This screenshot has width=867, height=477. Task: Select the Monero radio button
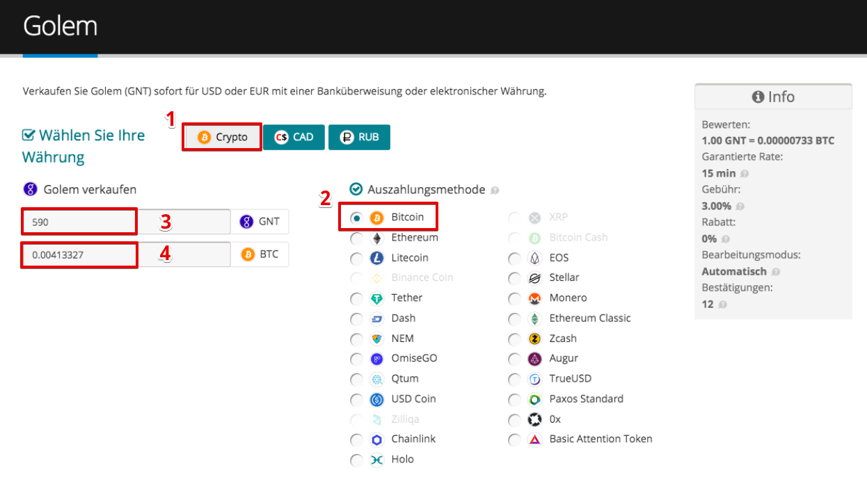click(514, 298)
